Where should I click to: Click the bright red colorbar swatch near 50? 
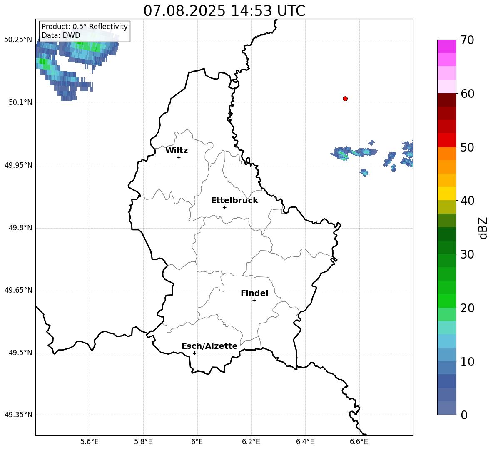(446, 140)
